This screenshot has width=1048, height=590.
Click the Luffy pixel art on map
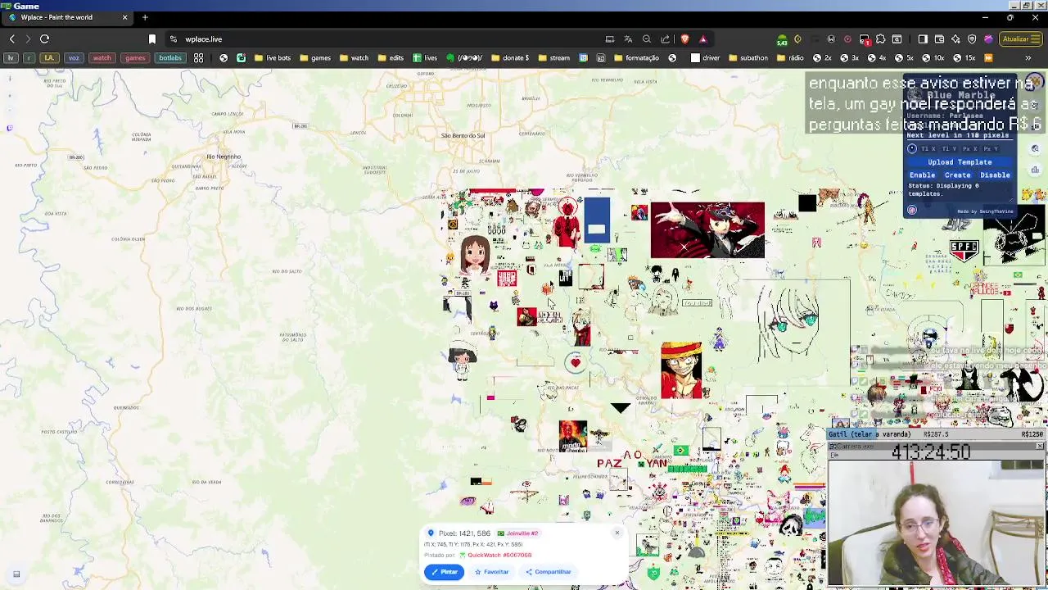pos(681,370)
